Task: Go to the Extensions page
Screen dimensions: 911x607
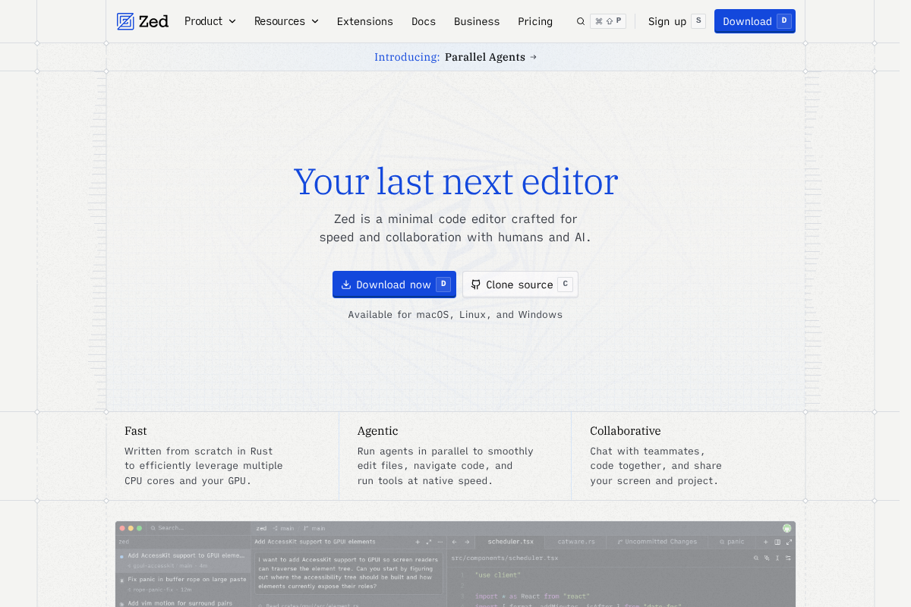Action: (x=365, y=21)
